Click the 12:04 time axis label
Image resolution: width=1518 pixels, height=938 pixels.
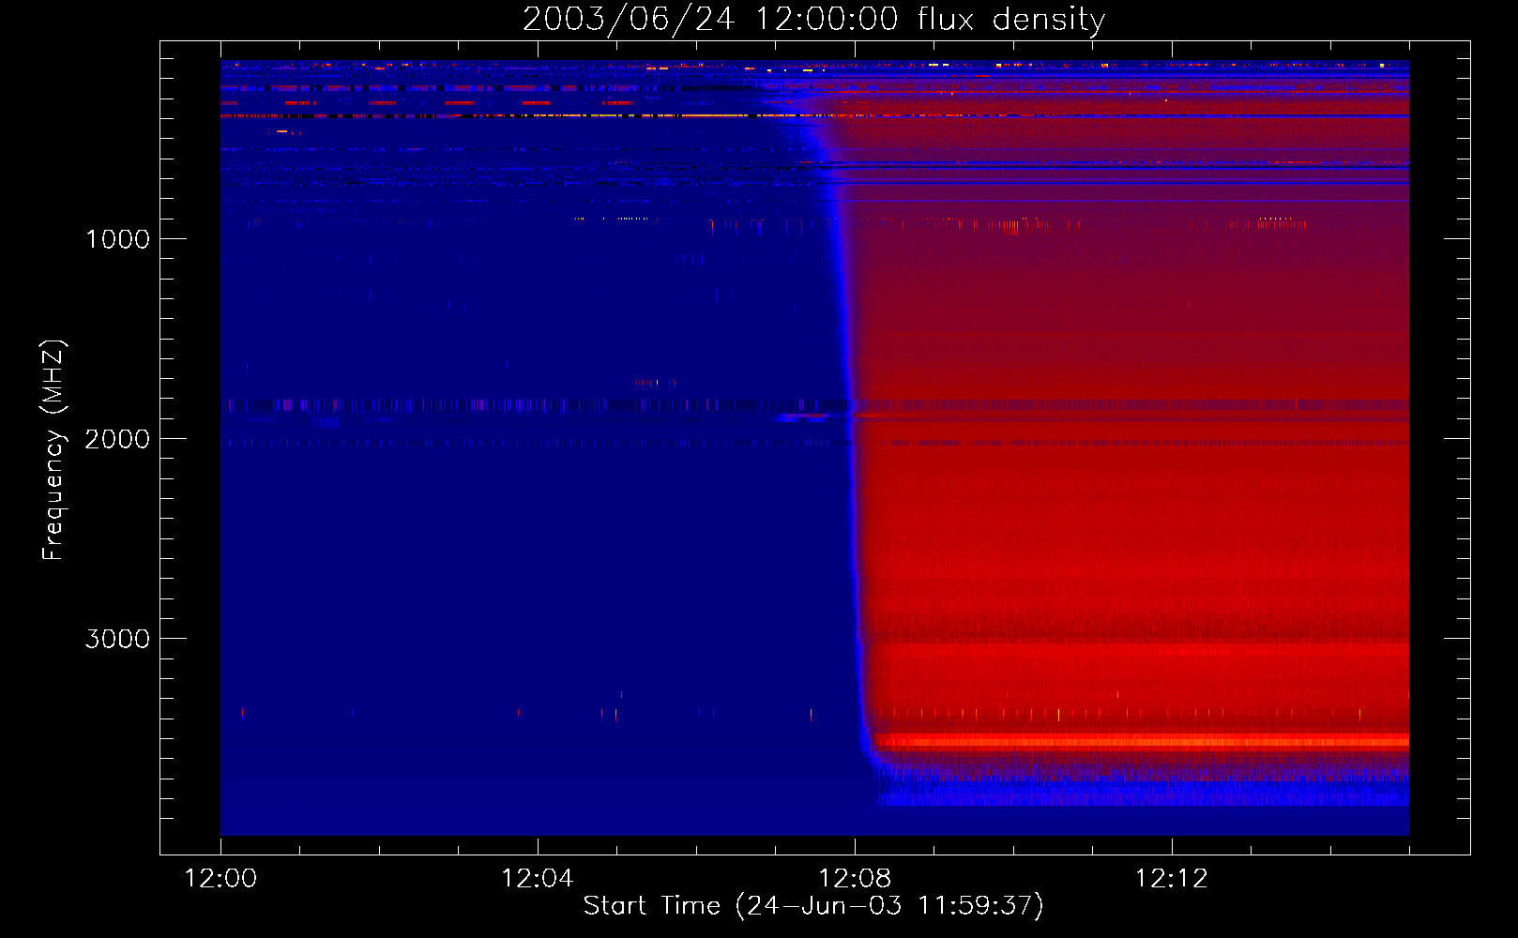(x=538, y=879)
